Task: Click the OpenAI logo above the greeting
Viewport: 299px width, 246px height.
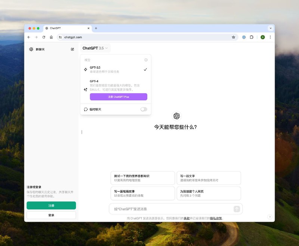Action: (176, 116)
